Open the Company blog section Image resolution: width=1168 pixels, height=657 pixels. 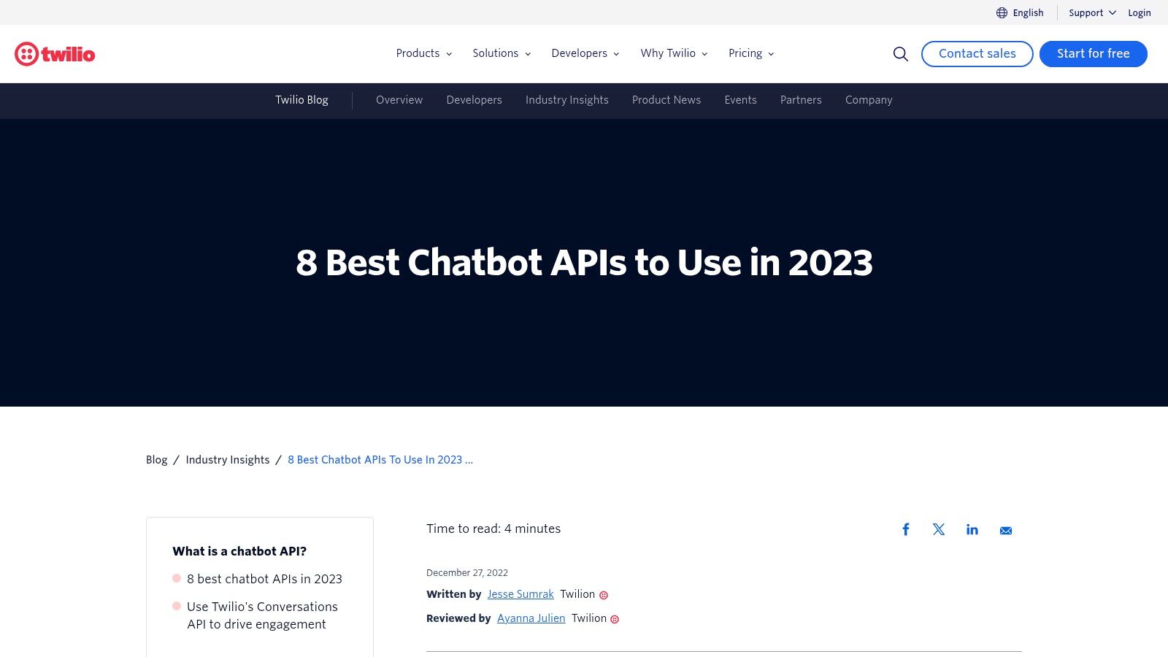tap(869, 100)
